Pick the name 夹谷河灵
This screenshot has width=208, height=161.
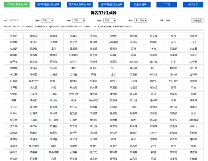[x=93, y=100]
